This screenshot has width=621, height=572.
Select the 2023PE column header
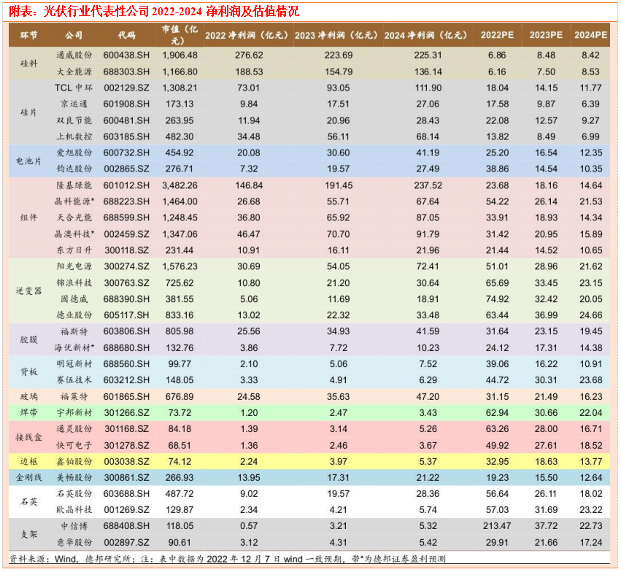[546, 35]
